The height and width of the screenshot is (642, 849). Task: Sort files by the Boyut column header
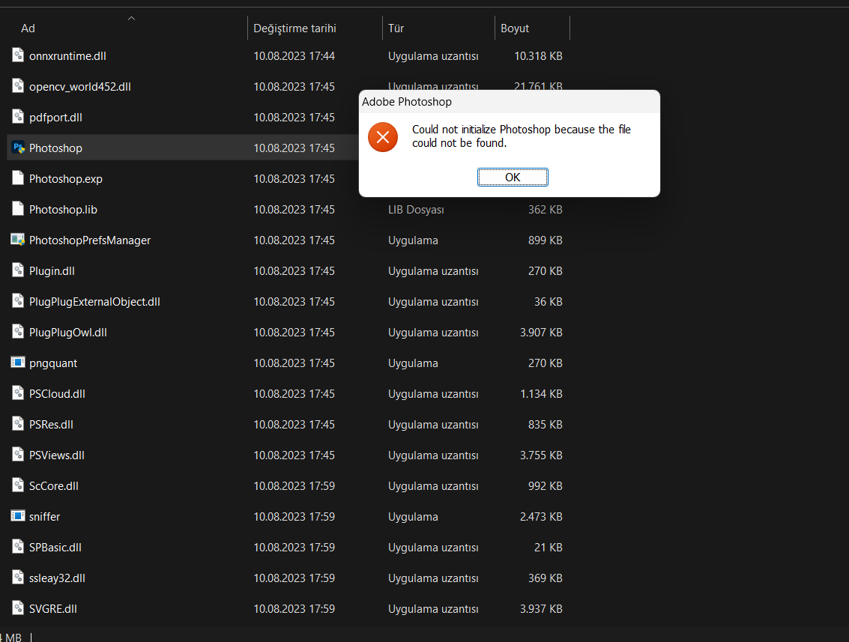point(514,28)
